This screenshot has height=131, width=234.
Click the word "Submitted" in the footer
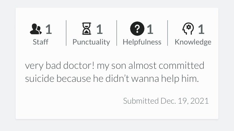(x=140, y=101)
